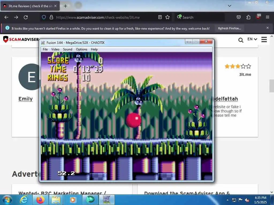Select the 3lt.me Reviews tab
This screenshot has height=205, width=274.
coord(30,6)
